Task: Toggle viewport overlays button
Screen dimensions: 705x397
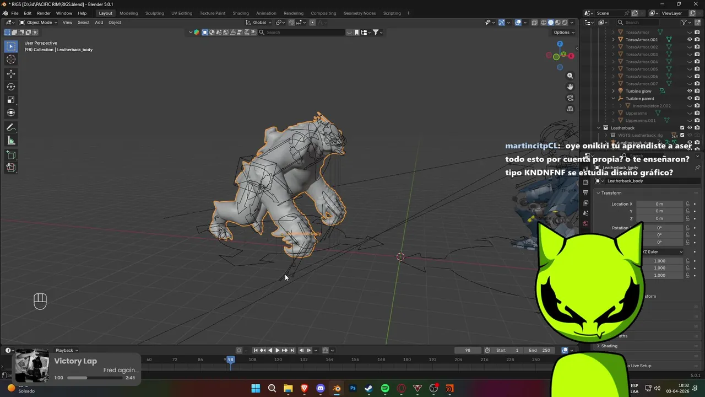Action: click(x=518, y=23)
